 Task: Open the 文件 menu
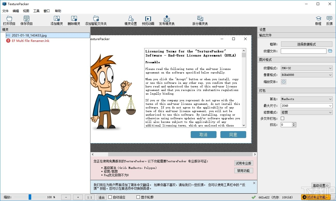pos(5,11)
